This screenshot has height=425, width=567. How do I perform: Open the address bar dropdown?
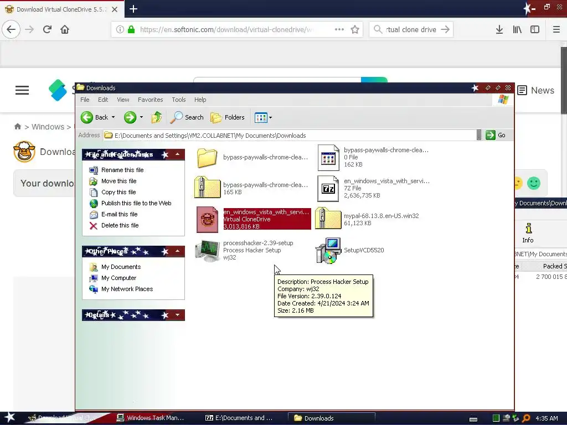[x=479, y=135]
